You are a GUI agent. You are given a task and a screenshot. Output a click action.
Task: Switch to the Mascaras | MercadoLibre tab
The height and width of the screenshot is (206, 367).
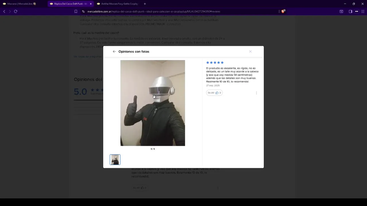(x=22, y=4)
